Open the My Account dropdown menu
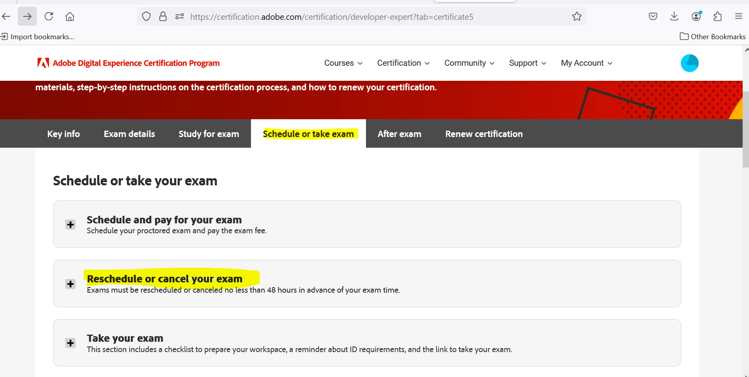This screenshot has height=377, width=749. click(587, 63)
